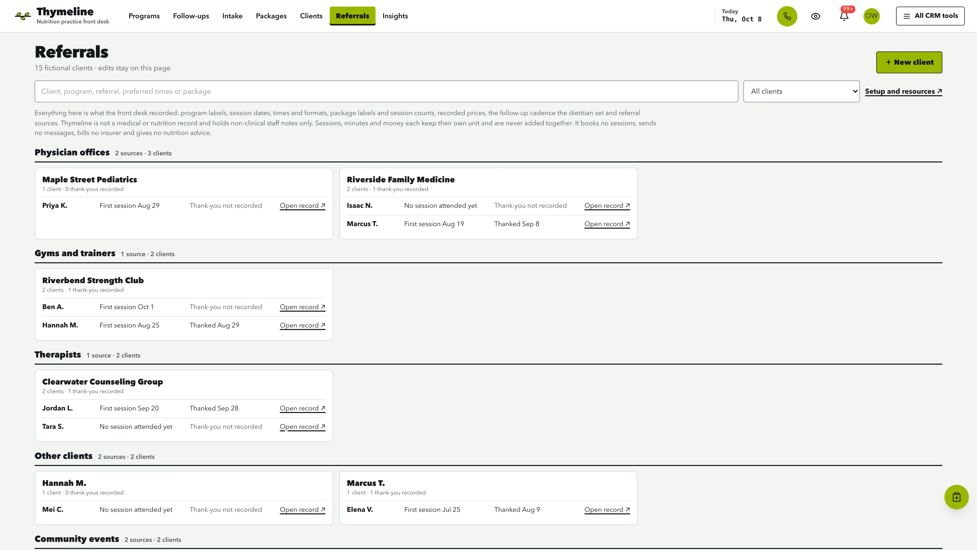Click the floating clipboard note button
This screenshot has height=550, width=977.
[x=956, y=497]
